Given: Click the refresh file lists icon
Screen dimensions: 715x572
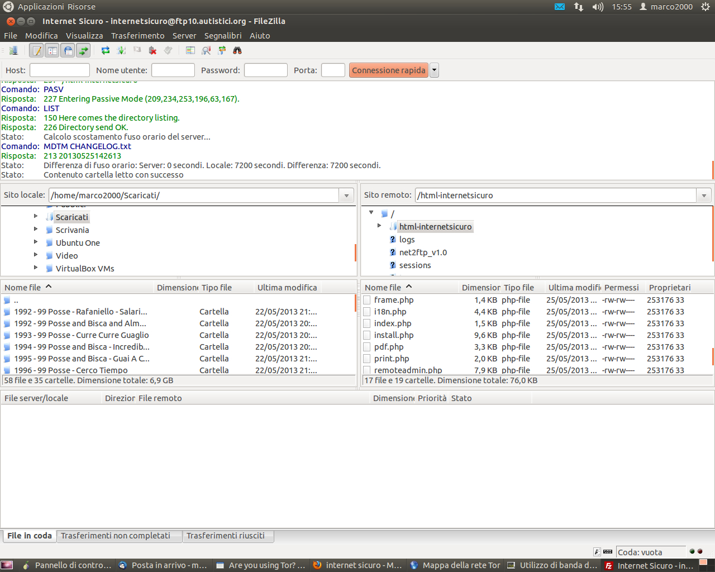Looking at the screenshot, I should point(106,51).
